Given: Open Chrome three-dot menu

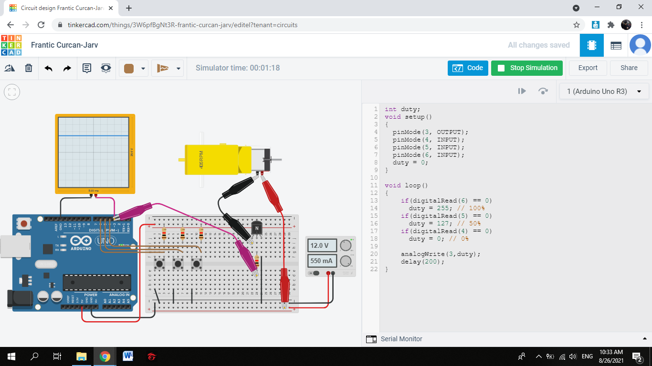Looking at the screenshot, I should [642, 25].
